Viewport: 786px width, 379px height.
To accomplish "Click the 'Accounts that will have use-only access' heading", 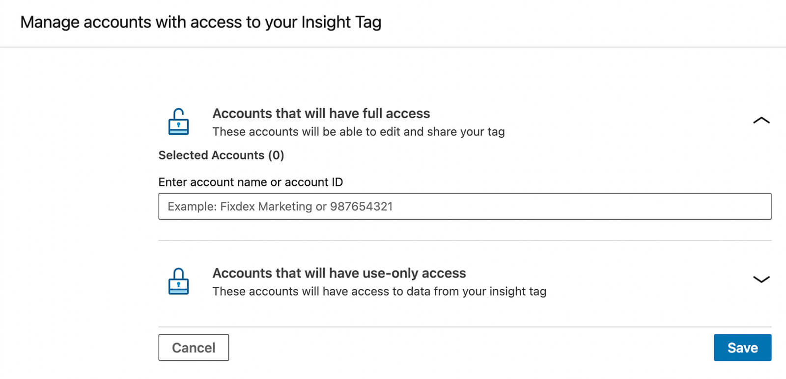I will pyautogui.click(x=339, y=273).
